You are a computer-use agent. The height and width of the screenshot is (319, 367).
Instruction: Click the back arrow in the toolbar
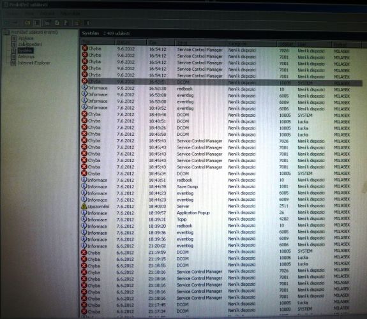(x=6, y=23)
